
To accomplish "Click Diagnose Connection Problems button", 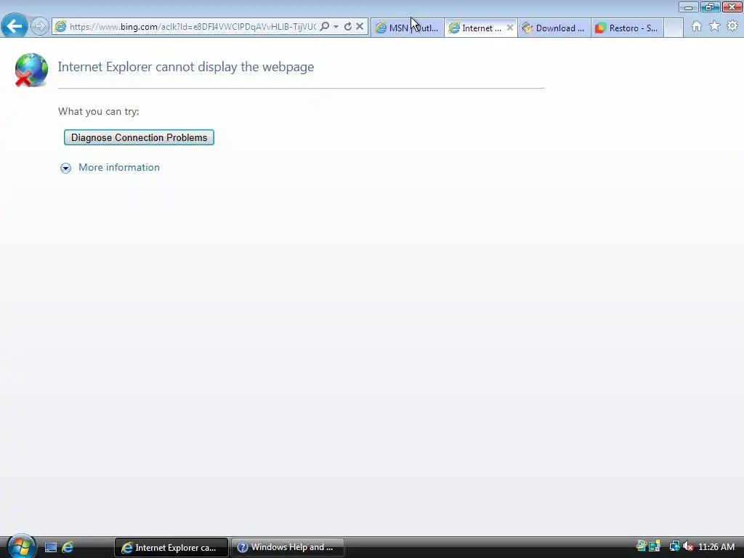I will click(139, 137).
